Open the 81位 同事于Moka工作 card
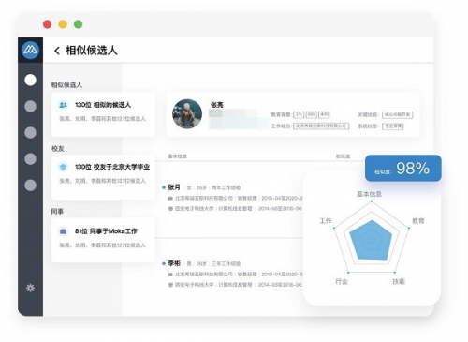This screenshot has width=468, height=342. tap(103, 241)
